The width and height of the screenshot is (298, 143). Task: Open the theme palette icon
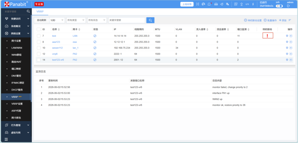(203, 4)
